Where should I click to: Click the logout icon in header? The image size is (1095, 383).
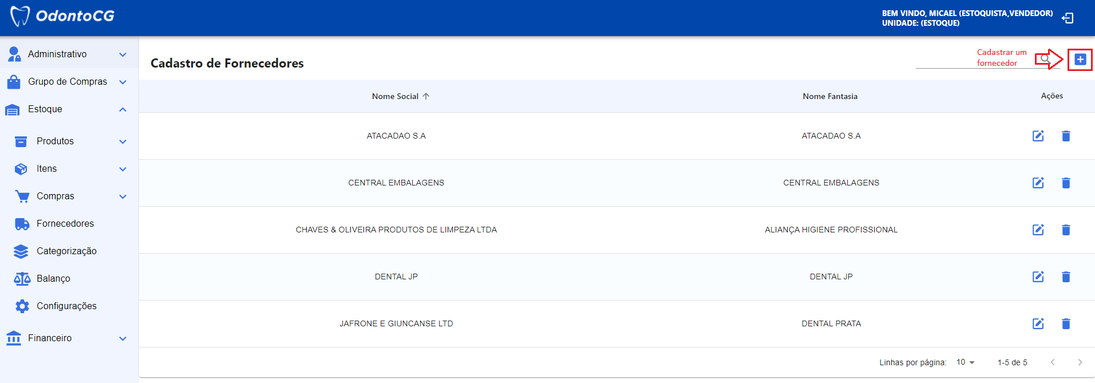point(1068,18)
